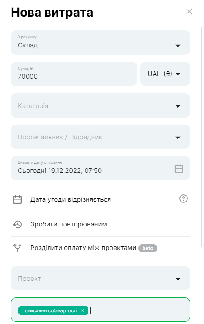The width and height of the screenshot is (204, 324).
Task: Click the split payment fork icon
Action: coord(17,247)
